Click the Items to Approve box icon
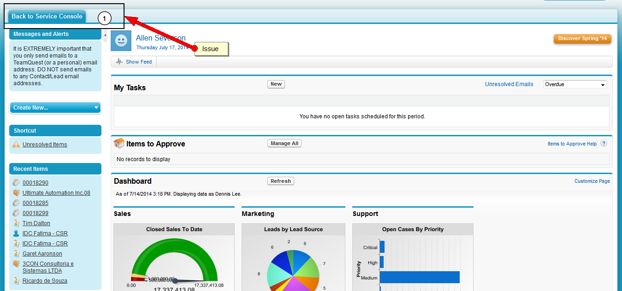Screen dimensions: 622x291 pyautogui.click(x=119, y=143)
